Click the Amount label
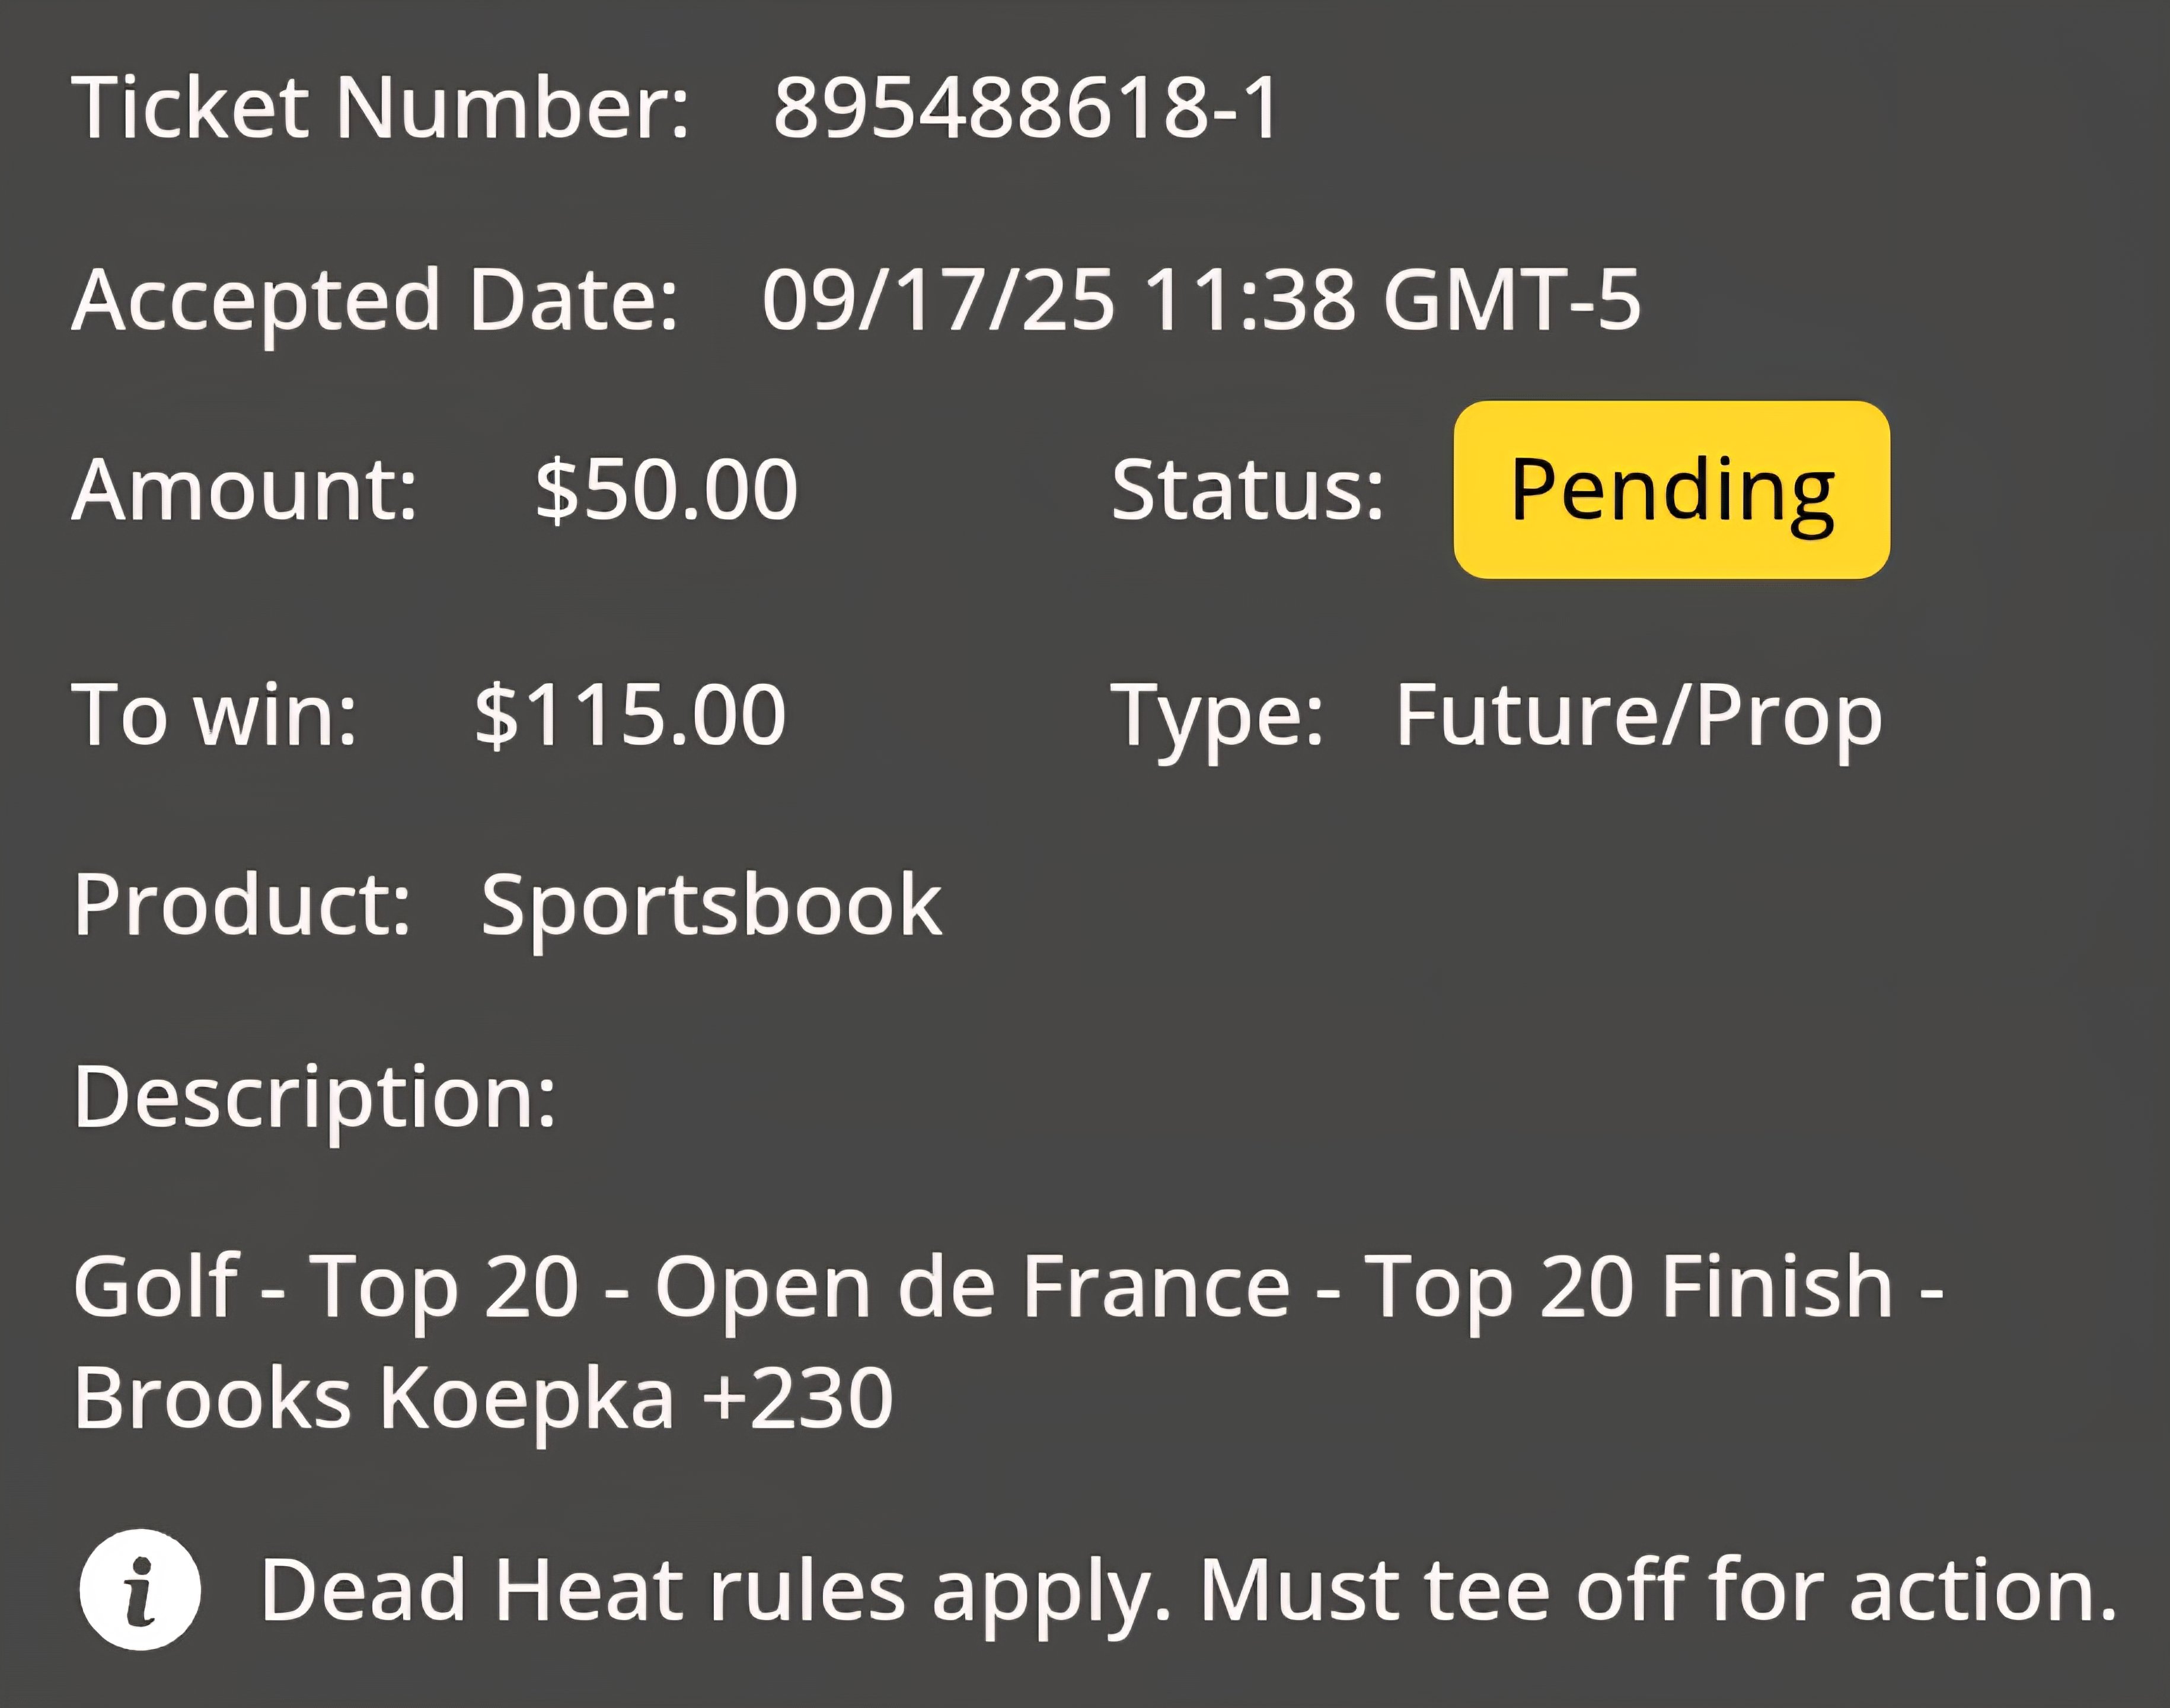 pos(245,490)
